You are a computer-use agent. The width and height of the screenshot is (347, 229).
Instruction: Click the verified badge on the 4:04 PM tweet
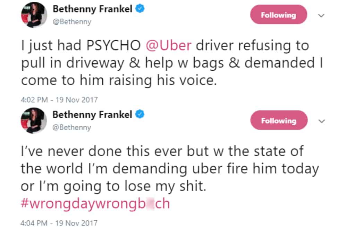(x=139, y=115)
